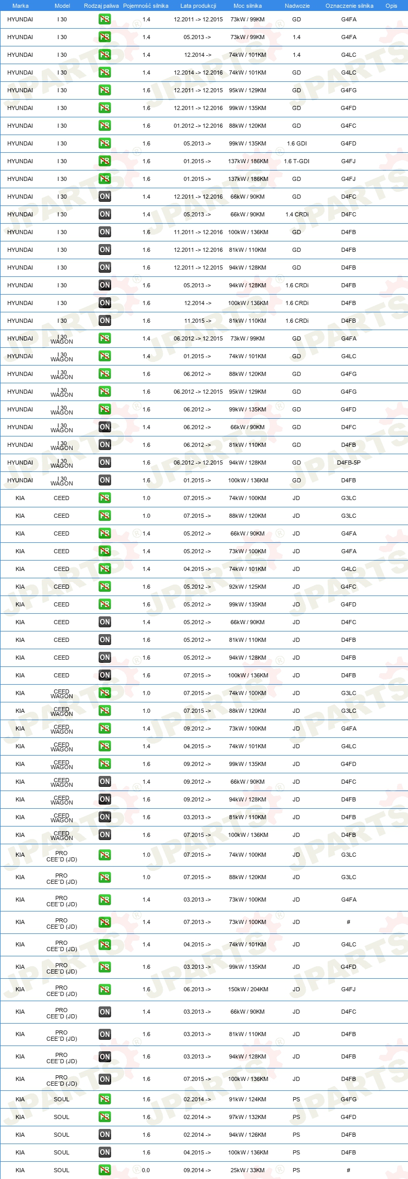Select the '1.4 CRDi' body cell

click(x=297, y=214)
